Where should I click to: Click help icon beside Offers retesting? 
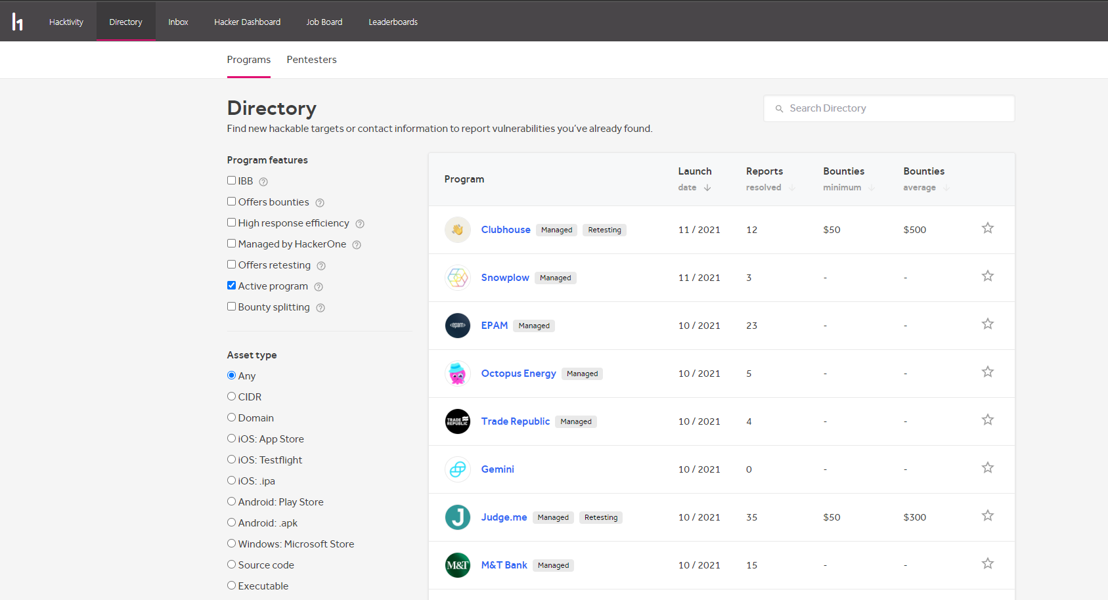click(x=321, y=266)
